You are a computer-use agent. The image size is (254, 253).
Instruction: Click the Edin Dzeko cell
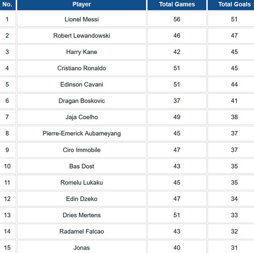(81, 199)
